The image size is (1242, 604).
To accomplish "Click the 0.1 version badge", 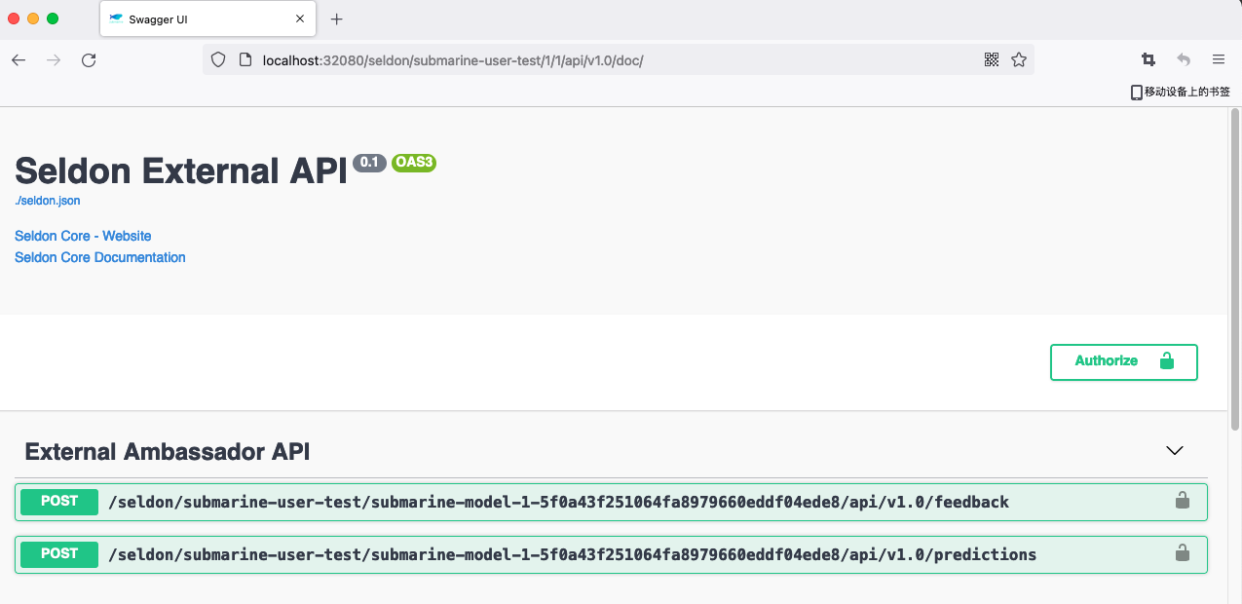I will pos(370,163).
